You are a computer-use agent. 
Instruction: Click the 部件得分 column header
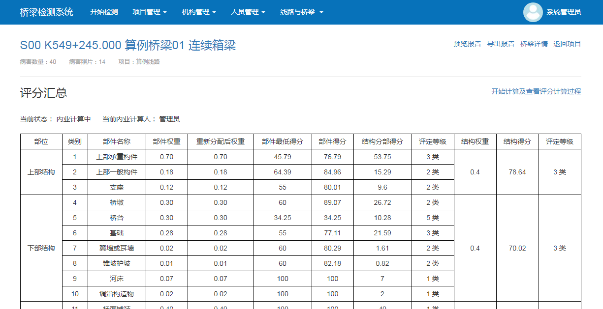pyautogui.click(x=332, y=141)
